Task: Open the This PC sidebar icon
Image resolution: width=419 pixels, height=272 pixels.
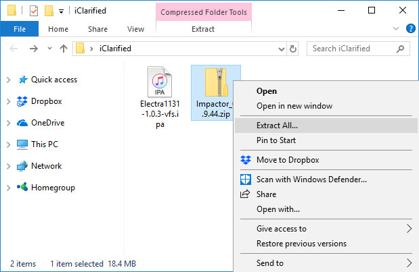Action: 22,144
